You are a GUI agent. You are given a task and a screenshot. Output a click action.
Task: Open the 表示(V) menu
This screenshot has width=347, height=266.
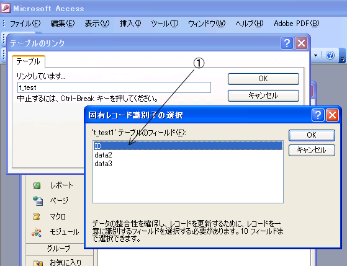click(97, 24)
